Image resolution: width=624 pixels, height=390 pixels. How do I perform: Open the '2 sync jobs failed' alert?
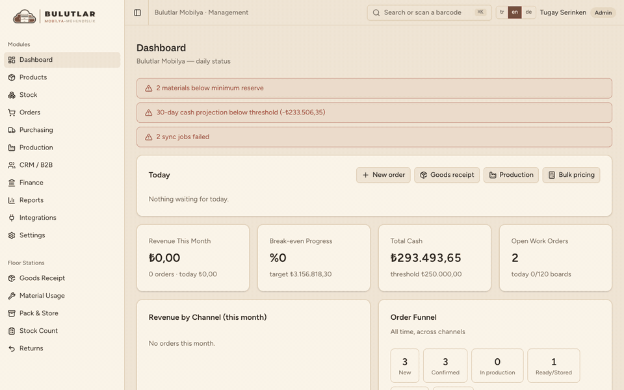pos(374,137)
